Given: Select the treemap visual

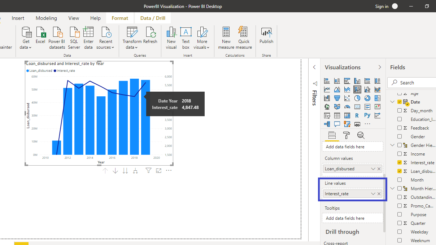Looking at the screenshot, I should click(378, 98).
